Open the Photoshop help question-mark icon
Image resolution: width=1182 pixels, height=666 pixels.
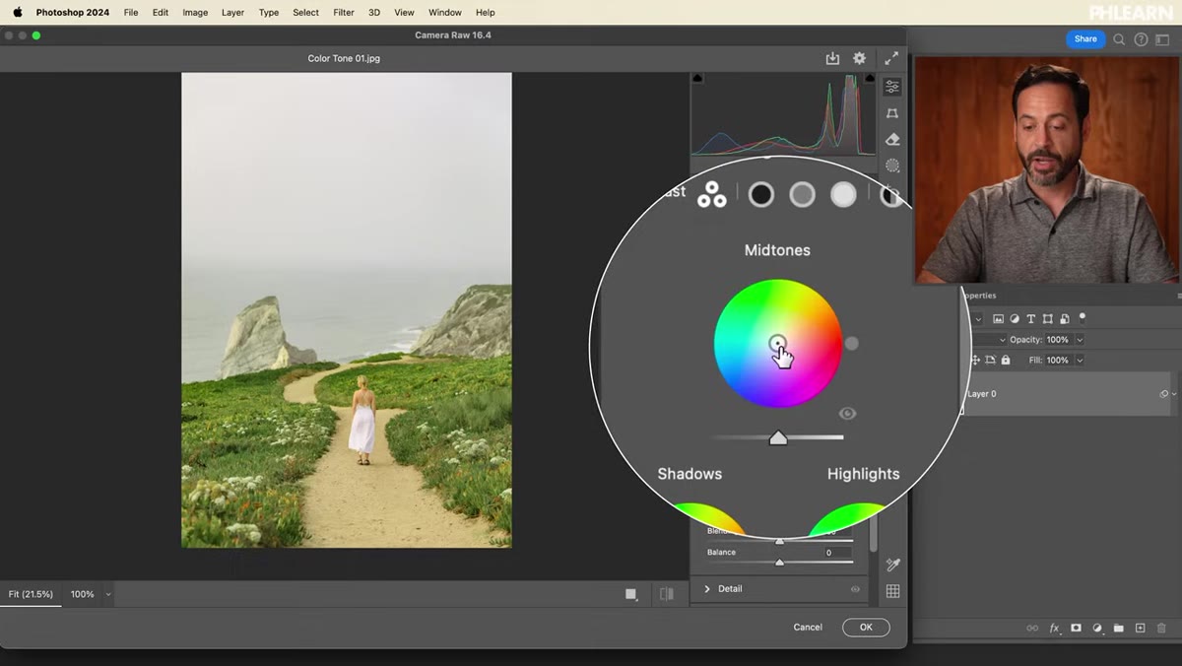click(1141, 39)
